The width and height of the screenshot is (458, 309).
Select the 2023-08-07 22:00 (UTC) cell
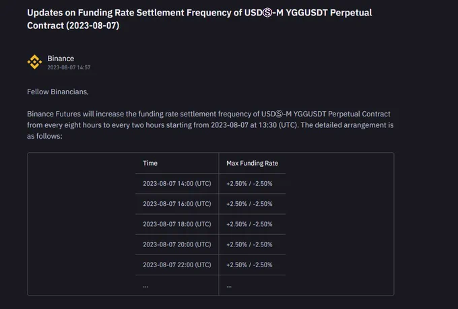click(x=176, y=265)
